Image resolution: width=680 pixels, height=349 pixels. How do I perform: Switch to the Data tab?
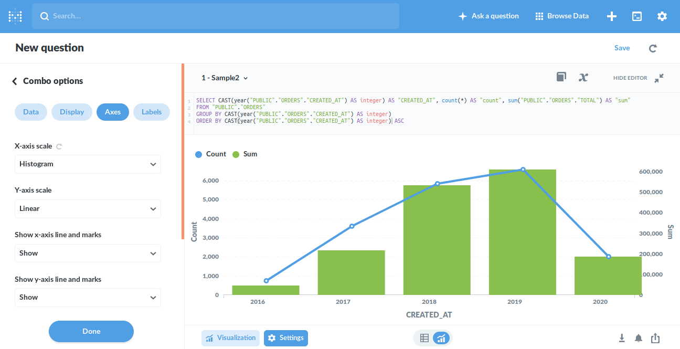pyautogui.click(x=31, y=112)
